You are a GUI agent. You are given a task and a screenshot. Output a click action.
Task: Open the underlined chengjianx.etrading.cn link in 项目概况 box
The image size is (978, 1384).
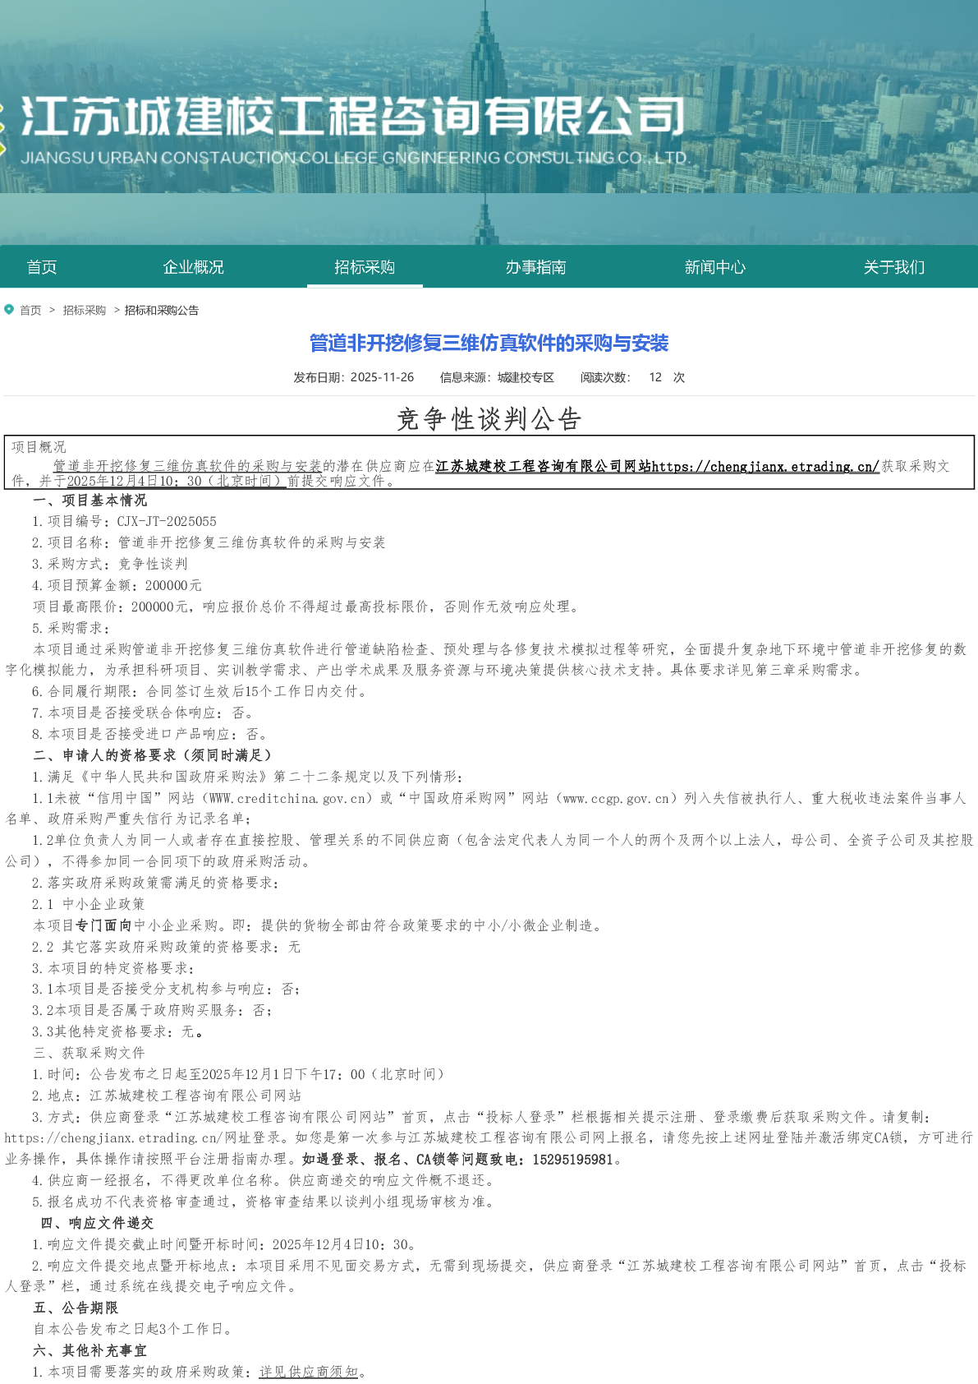click(x=765, y=467)
